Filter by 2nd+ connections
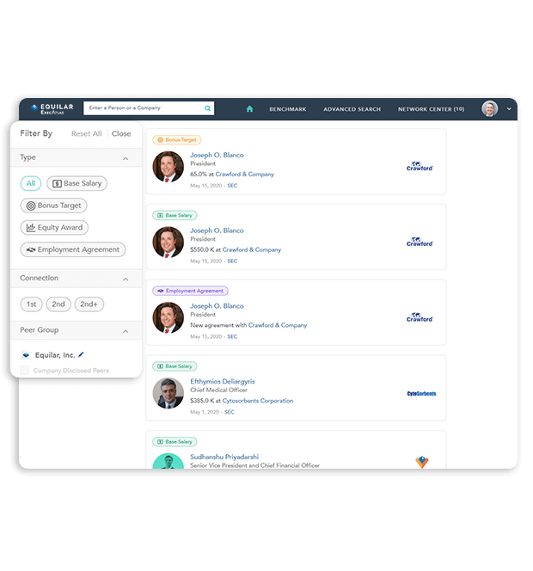533x571 pixels. coord(89,304)
